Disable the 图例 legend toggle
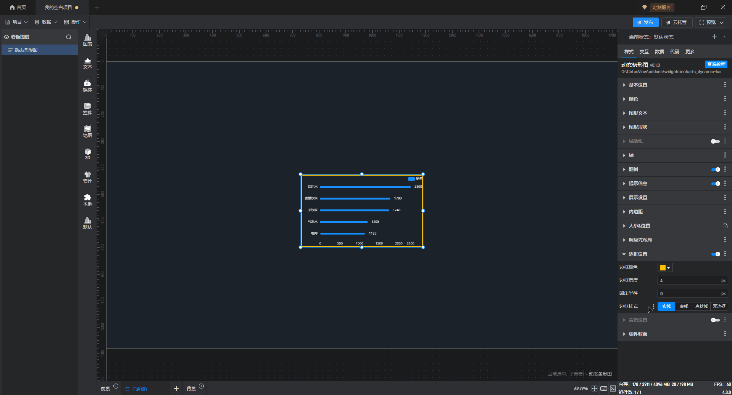This screenshot has width=732, height=395. point(715,170)
